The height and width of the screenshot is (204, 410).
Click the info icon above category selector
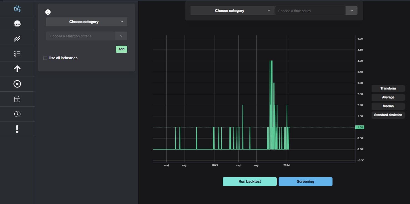(48, 12)
